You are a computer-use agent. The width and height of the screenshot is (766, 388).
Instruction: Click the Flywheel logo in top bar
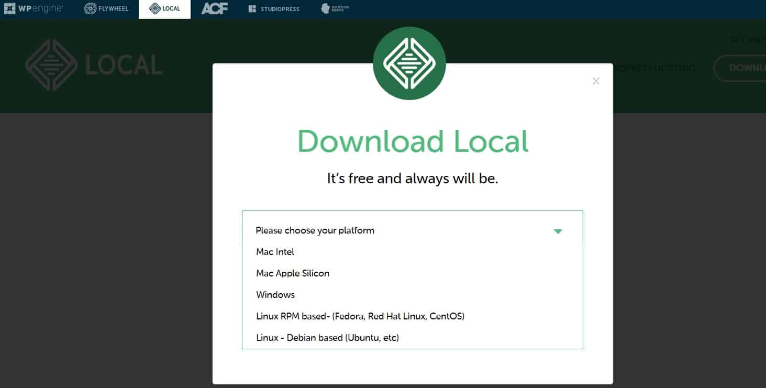(106, 9)
